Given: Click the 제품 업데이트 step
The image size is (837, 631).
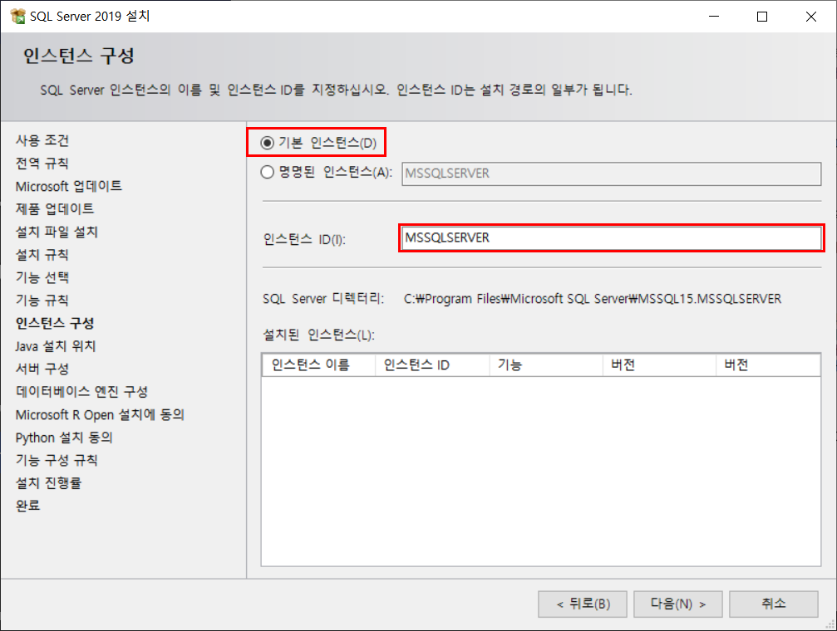Looking at the screenshot, I should click(x=55, y=208).
